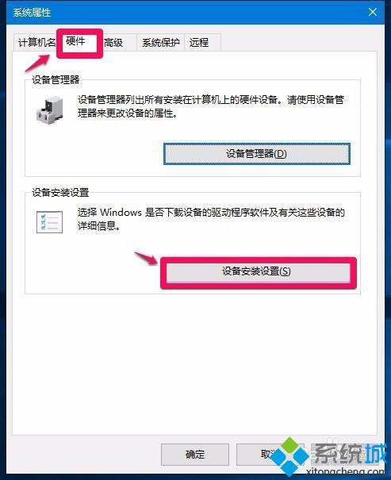Click the device installation settings checklist icon
Viewport: 391px width, 480px height.
click(x=49, y=222)
